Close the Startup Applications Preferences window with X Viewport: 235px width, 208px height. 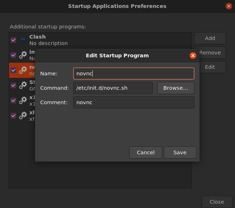[229, 6]
